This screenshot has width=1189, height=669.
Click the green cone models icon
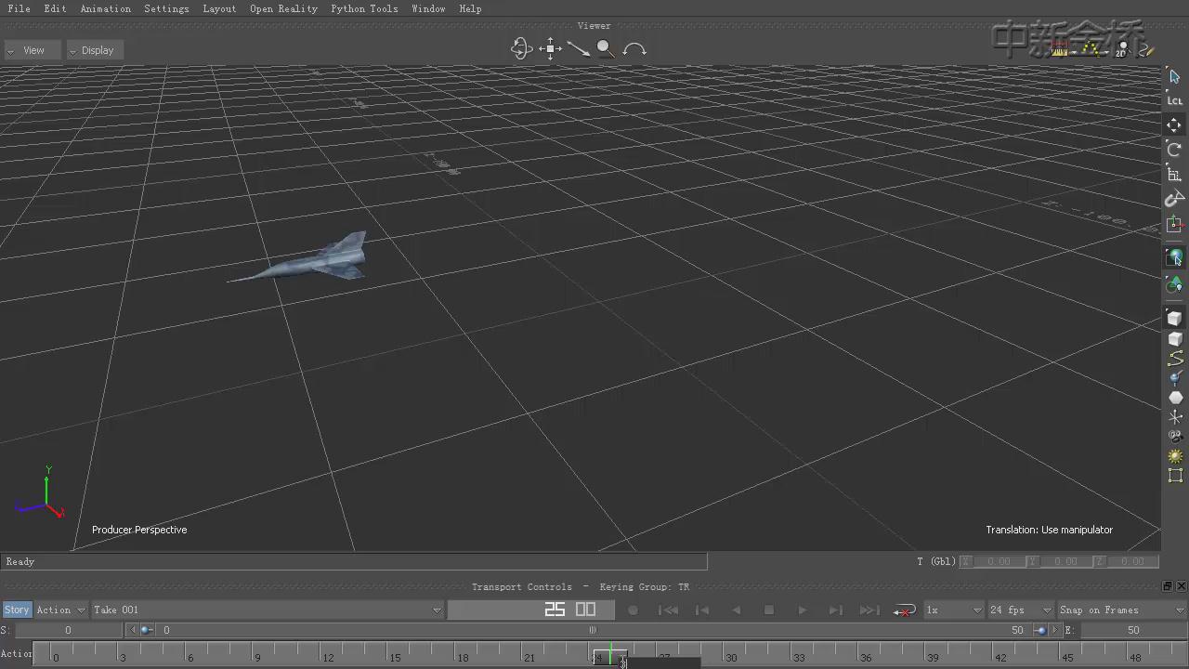1175,283
